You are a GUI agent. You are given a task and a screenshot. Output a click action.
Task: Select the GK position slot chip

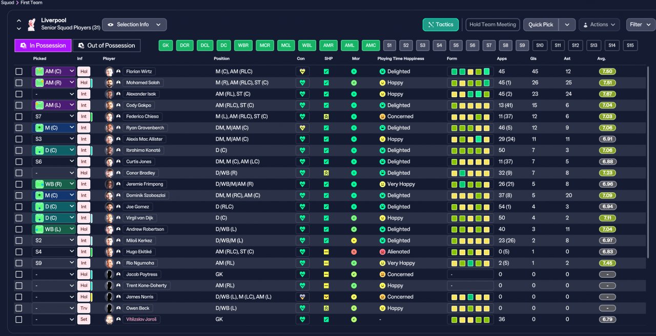click(x=166, y=46)
